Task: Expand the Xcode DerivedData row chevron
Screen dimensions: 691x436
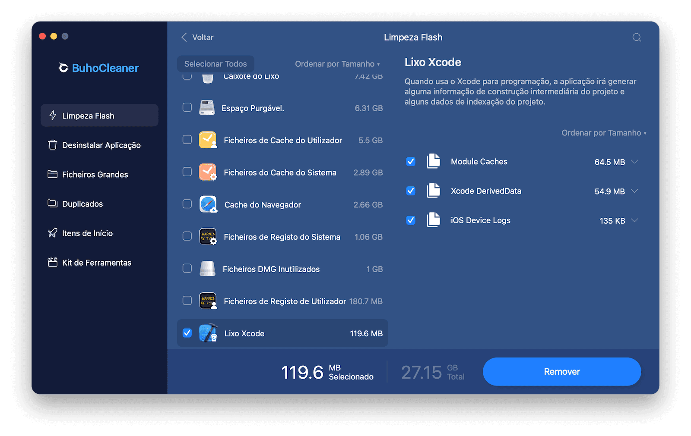Action: coord(634,191)
